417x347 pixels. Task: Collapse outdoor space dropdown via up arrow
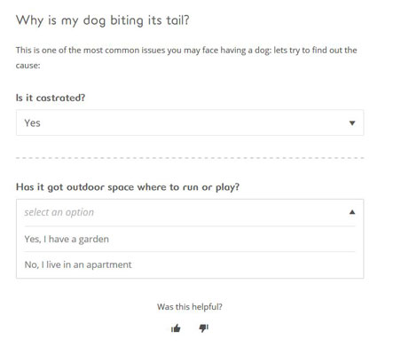coord(352,212)
